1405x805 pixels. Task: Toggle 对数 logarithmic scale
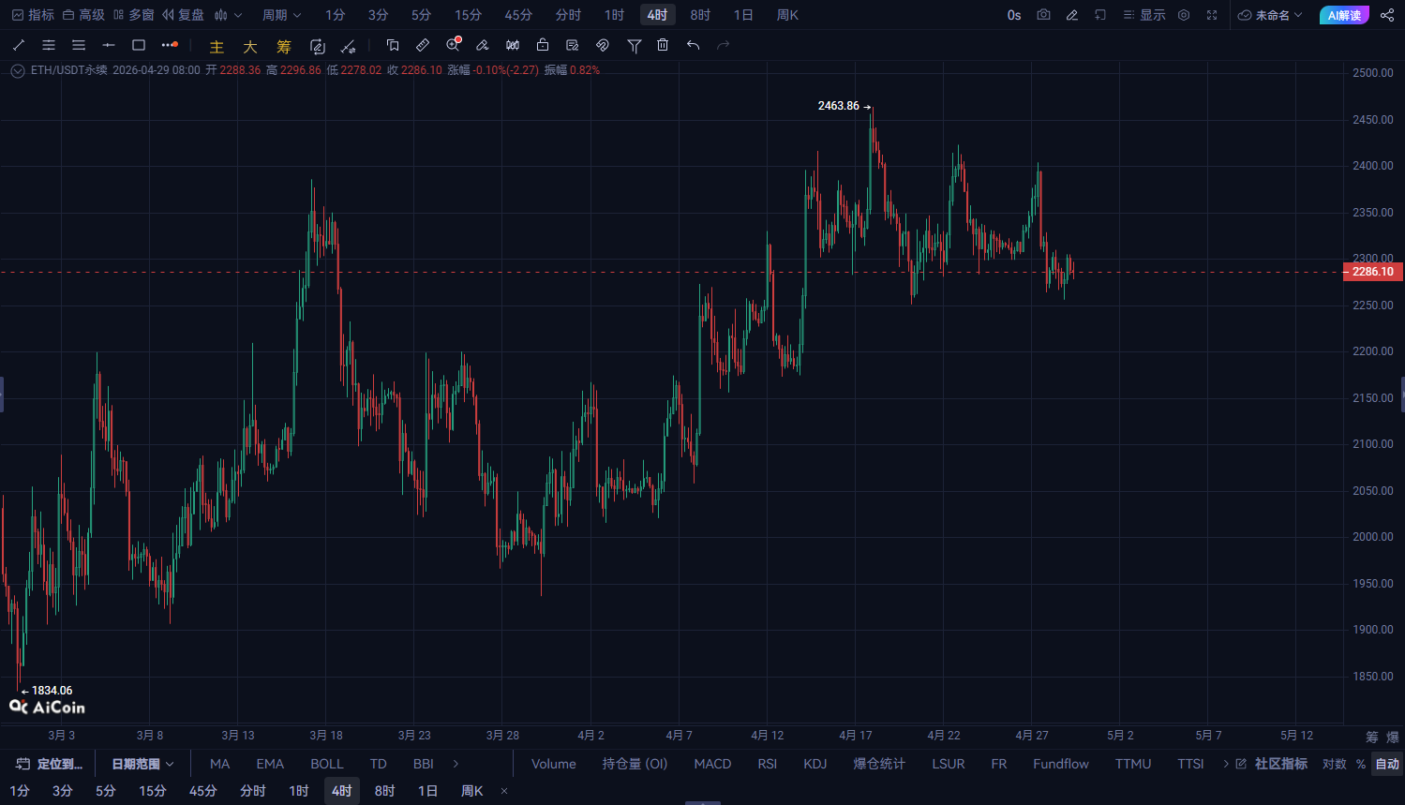point(1335,764)
